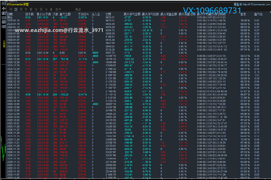
Task: Click max floating loss -2745.10 value
Action: click(x=129, y=30)
